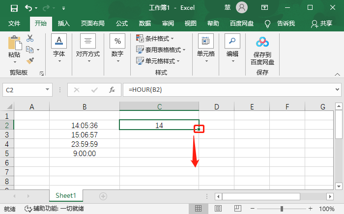
Task: Open the 插入 ribbon tab
Action: pos(64,23)
